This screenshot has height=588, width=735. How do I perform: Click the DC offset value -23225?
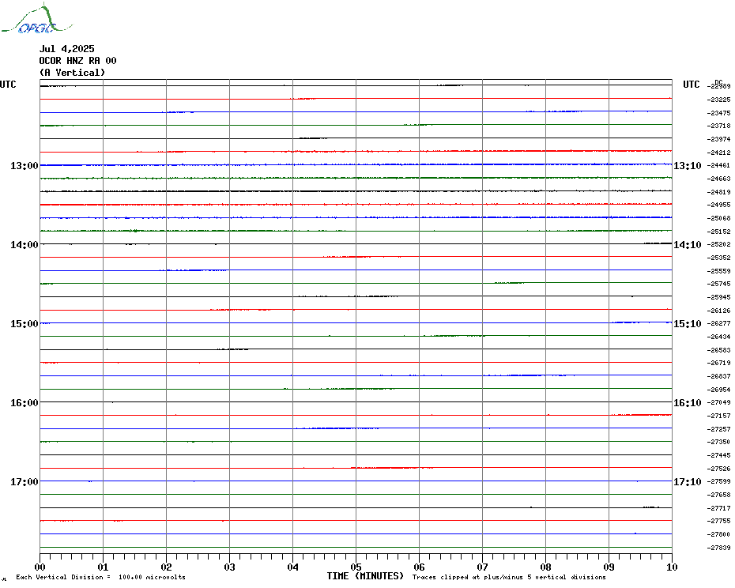[x=718, y=100]
